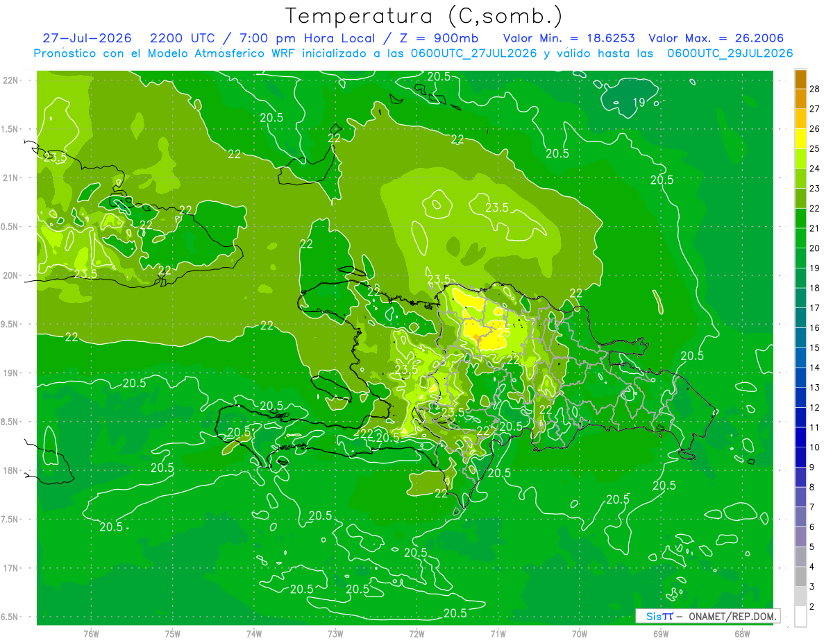Click the legend value "2"
The width and height of the screenshot is (833, 643).
814,607
